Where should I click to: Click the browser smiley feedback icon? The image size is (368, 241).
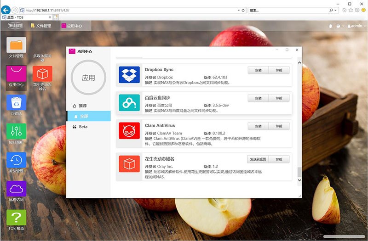[363, 10]
